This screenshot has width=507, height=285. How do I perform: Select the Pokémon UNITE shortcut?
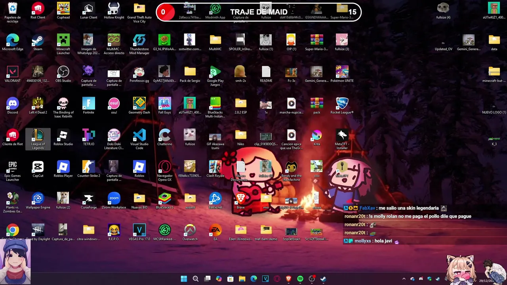pos(342,74)
